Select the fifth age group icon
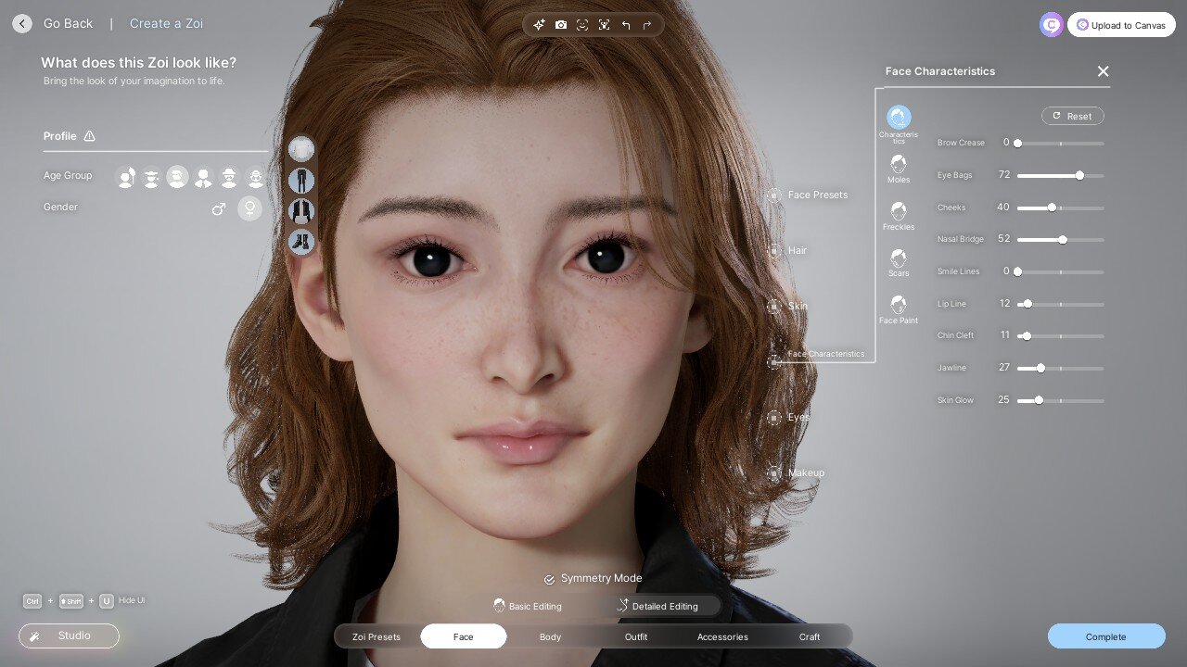The width and height of the screenshot is (1187, 667). [x=229, y=177]
